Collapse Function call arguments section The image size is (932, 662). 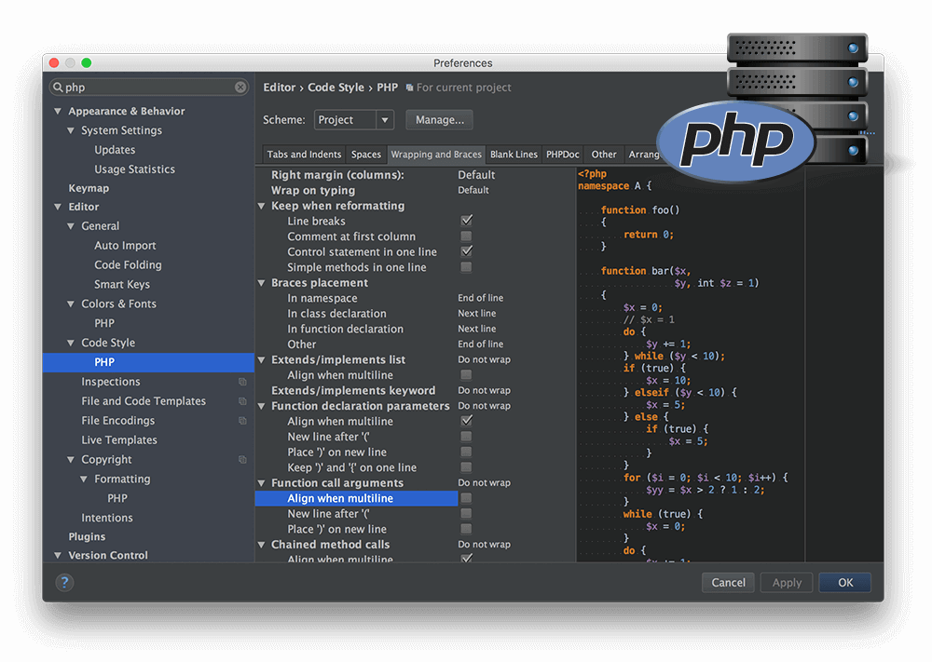[262, 483]
